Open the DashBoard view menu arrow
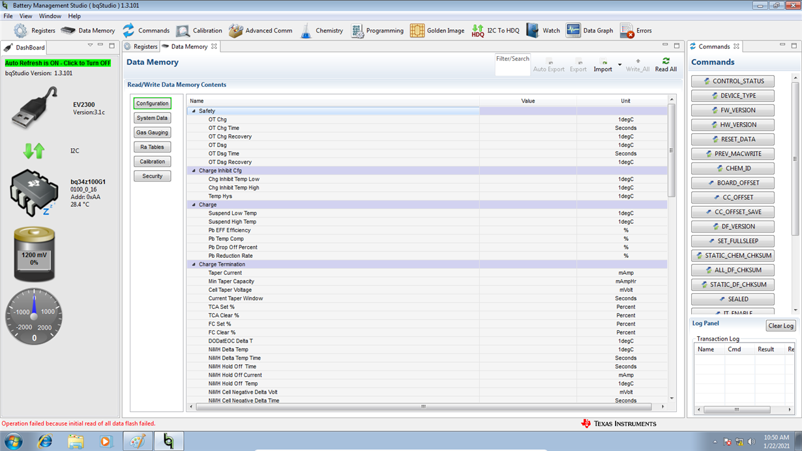This screenshot has height=451, width=802. pos(90,46)
